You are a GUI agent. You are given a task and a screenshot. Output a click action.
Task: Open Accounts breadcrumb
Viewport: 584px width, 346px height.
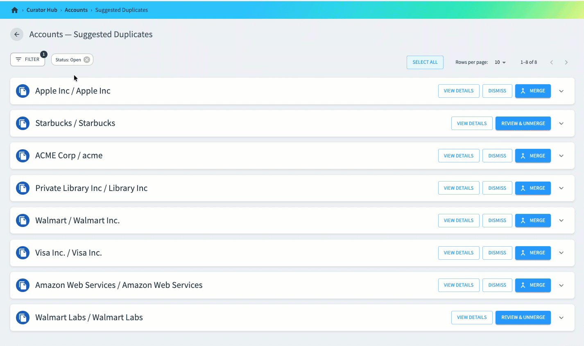pyautogui.click(x=76, y=10)
